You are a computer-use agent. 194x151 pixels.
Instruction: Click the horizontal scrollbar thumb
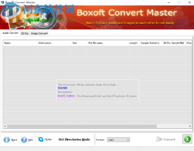pyautogui.click(x=82, y=126)
